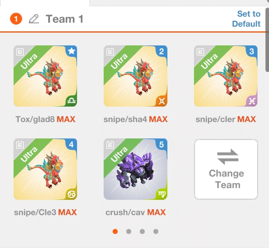This screenshot has width=269, height=248.
Task: Tap the Cancer zodiac badge on snipe/Cle3
Action: (71, 194)
